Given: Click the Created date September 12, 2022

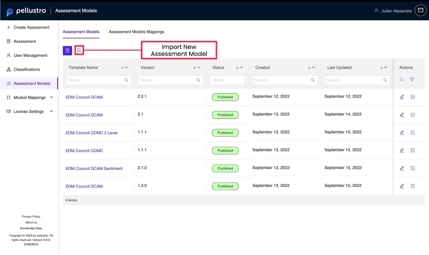Looking at the screenshot, I should (271, 96).
